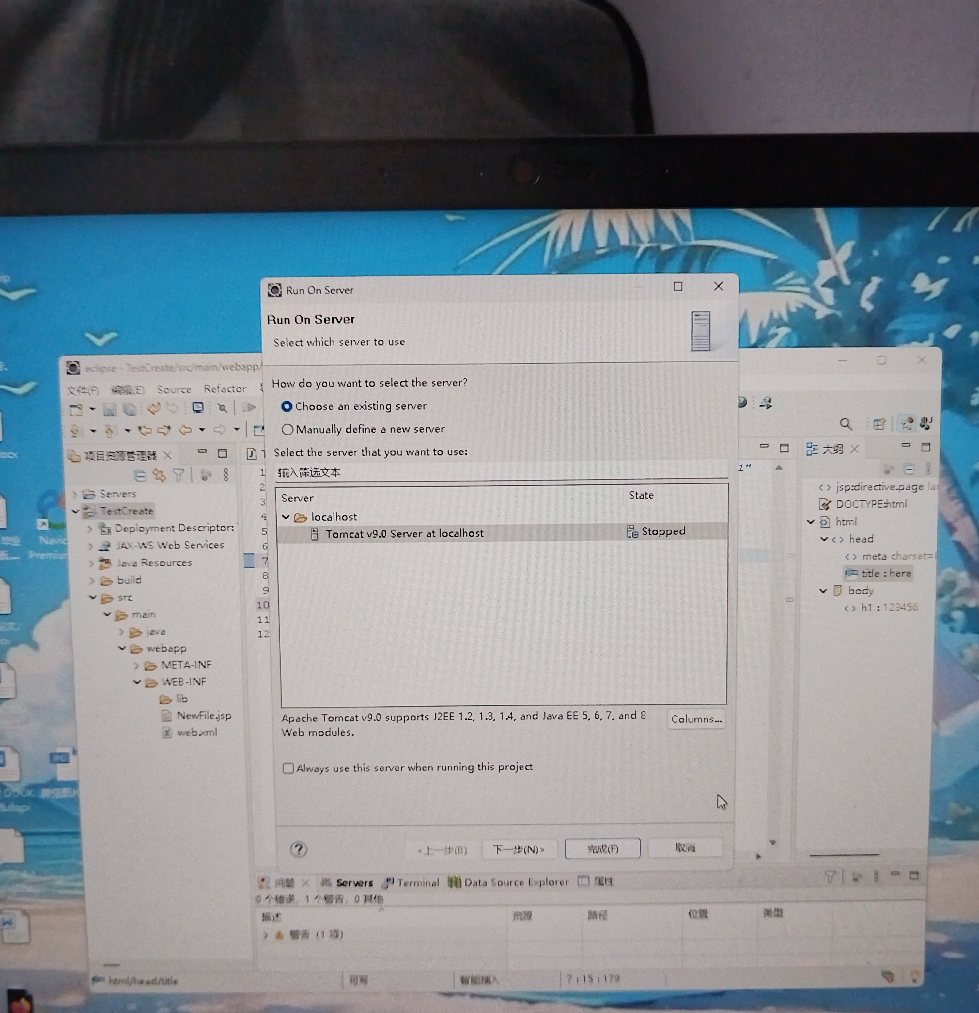Screen dimensions: 979x1013
Task: Click the Back navigation arrow icon
Action: pos(185,430)
